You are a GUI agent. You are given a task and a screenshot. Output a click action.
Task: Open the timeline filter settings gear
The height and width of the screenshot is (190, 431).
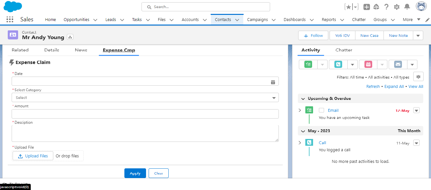(418, 77)
